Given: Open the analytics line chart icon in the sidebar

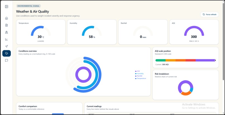Looking at the screenshot, I should coord(6,39).
